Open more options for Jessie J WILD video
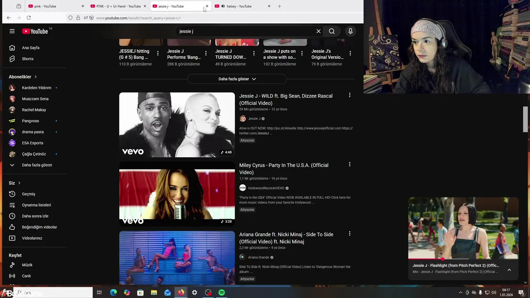This screenshot has height=298, width=530. point(349,95)
